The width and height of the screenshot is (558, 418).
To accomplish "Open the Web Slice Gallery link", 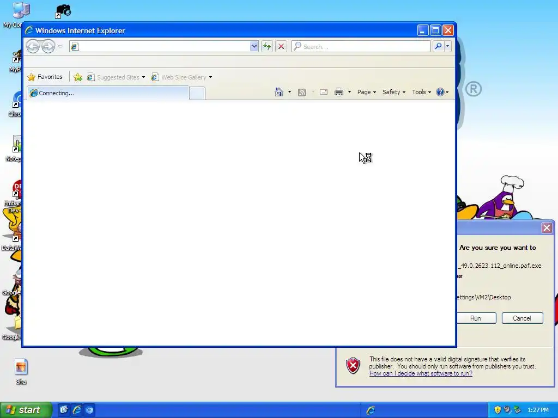I will 179,77.
